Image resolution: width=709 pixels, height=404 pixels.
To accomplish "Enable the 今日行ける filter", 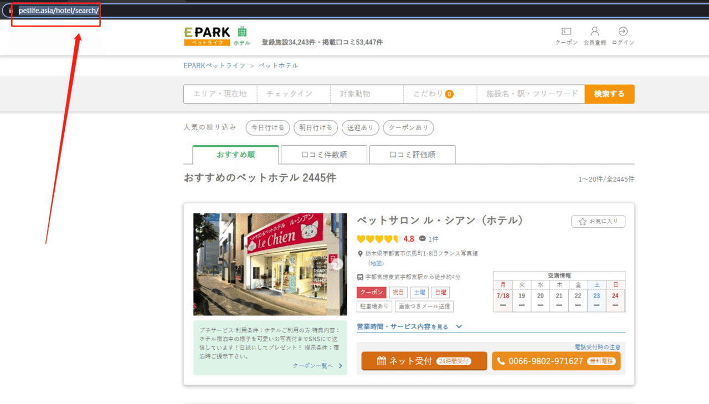I will coord(268,127).
